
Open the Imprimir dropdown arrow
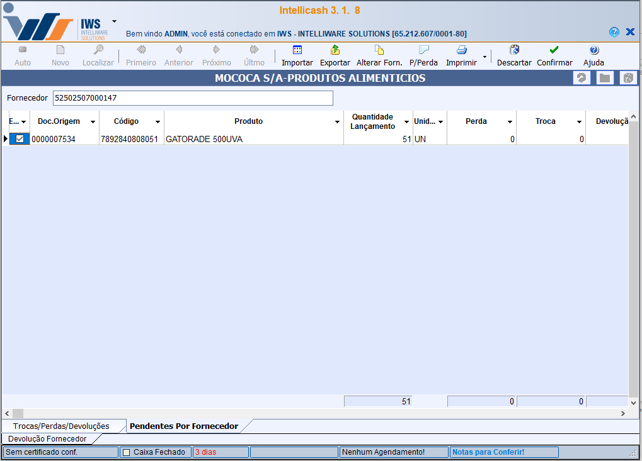pyautogui.click(x=484, y=57)
